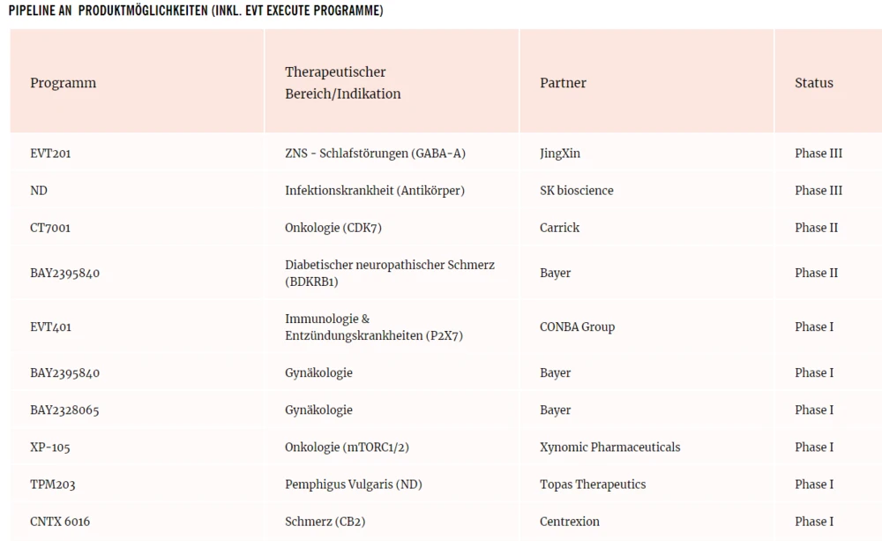
Task: Click the CT7001 program entry
Action: click(x=50, y=228)
